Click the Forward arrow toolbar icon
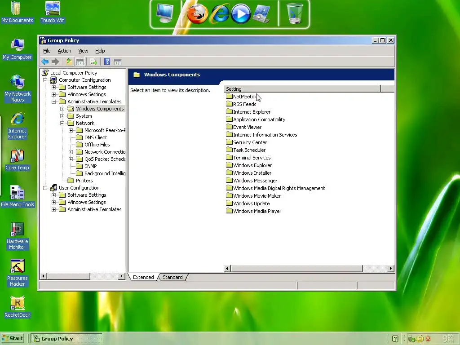 [x=55, y=62]
